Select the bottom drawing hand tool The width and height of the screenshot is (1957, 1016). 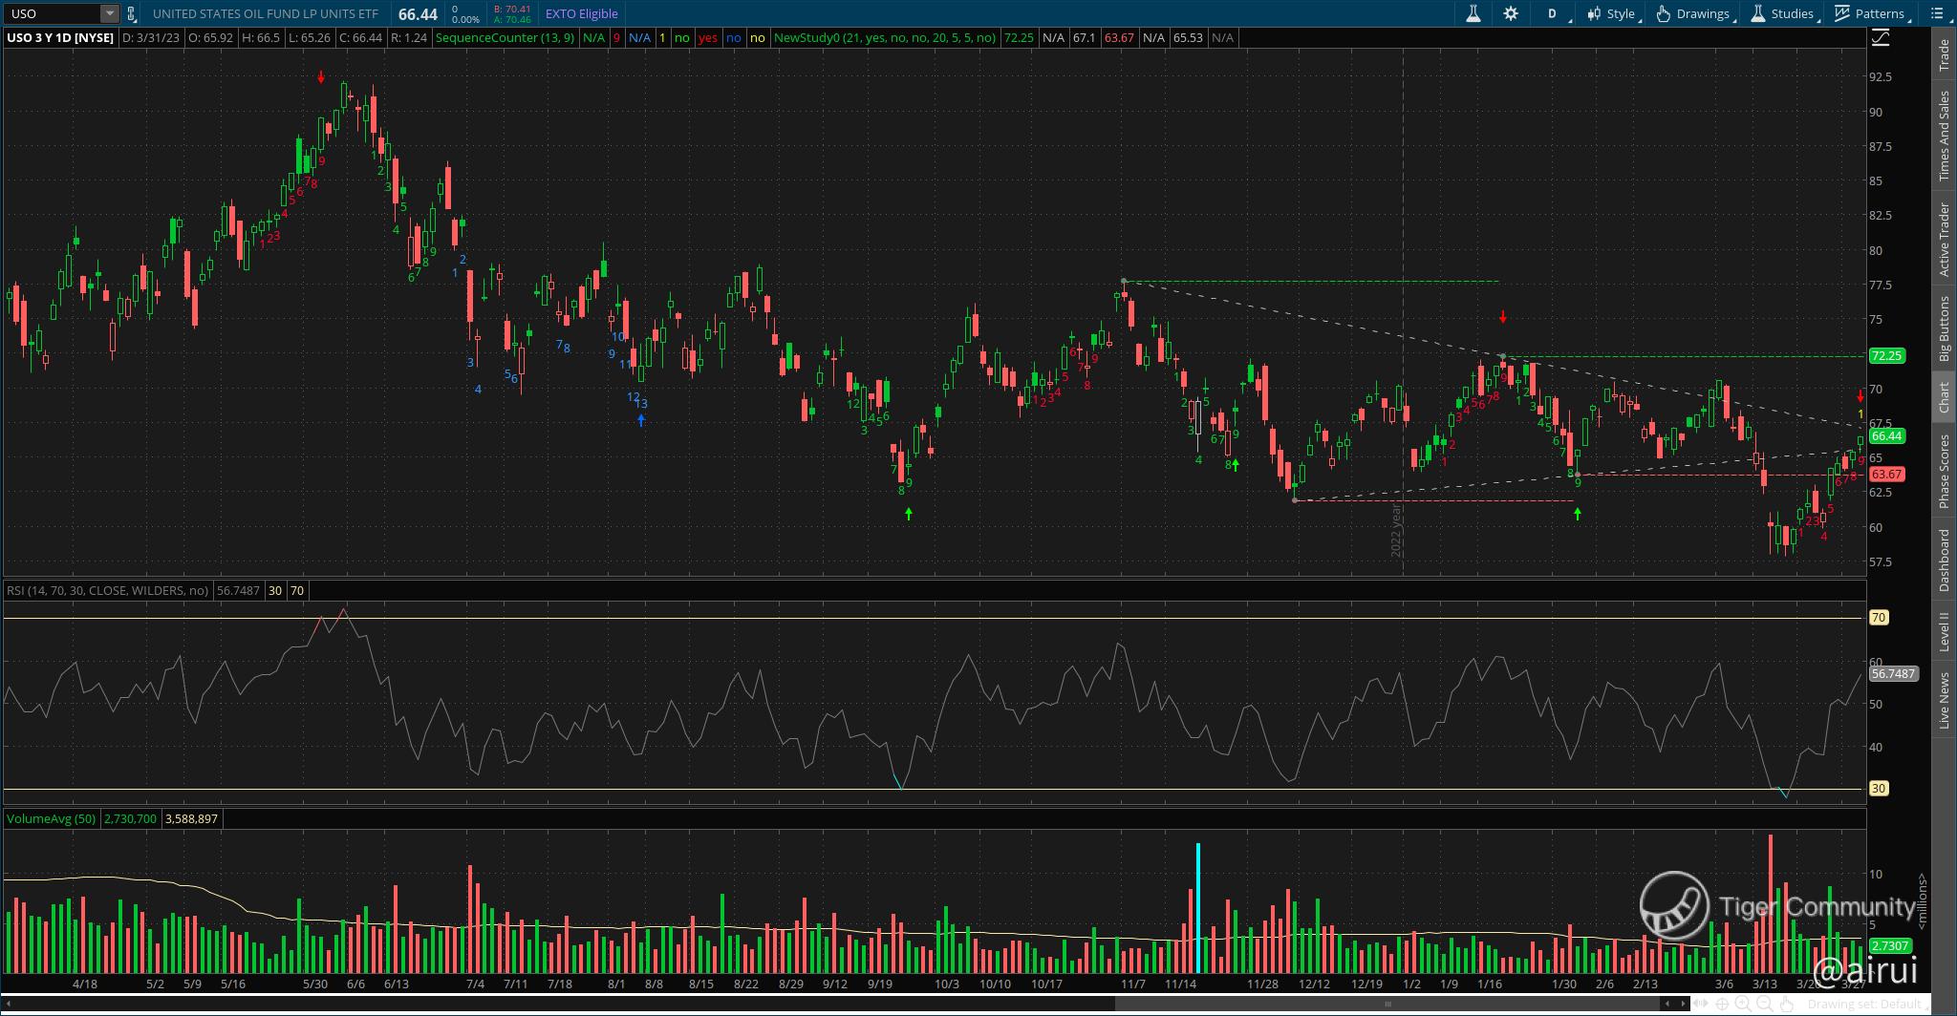(x=1786, y=1004)
